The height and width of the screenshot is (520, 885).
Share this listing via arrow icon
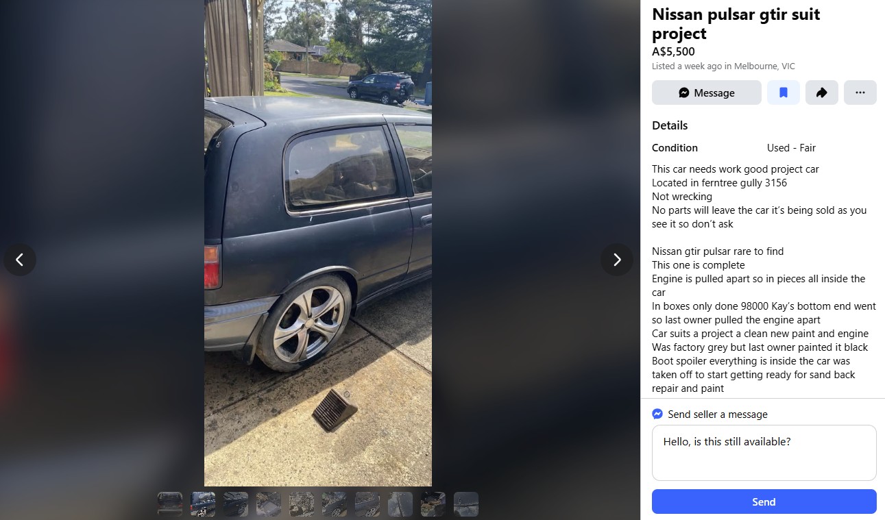pyautogui.click(x=822, y=92)
